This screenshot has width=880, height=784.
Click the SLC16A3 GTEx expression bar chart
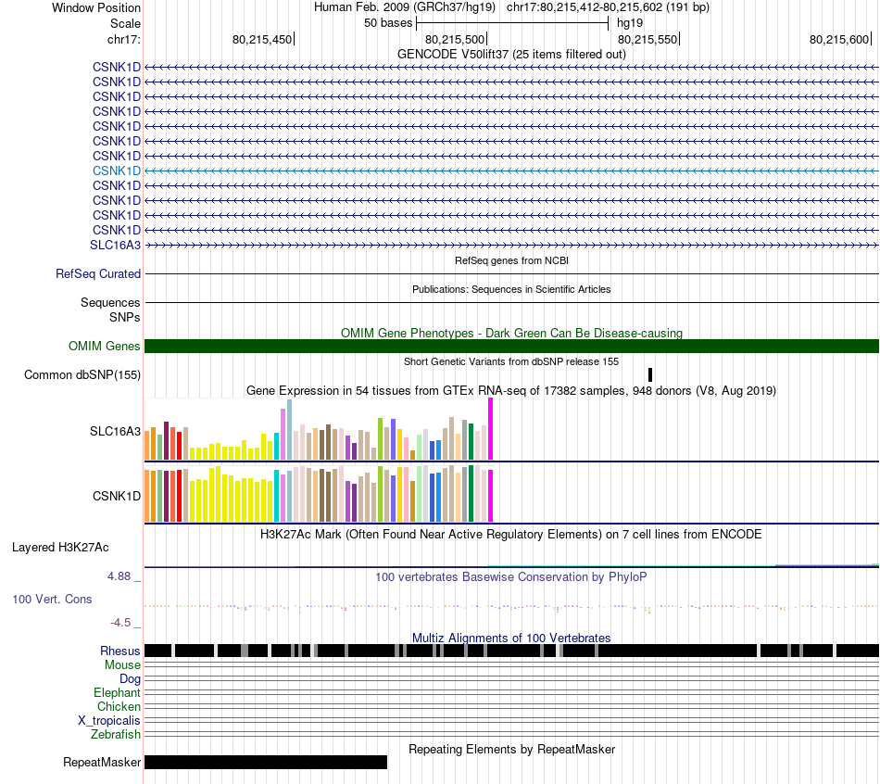(319, 430)
